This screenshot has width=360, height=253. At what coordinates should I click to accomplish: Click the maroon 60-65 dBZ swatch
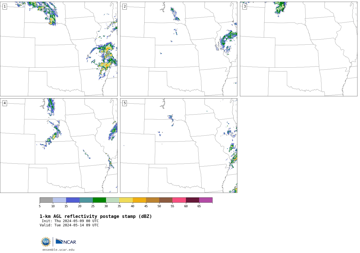[192, 200]
